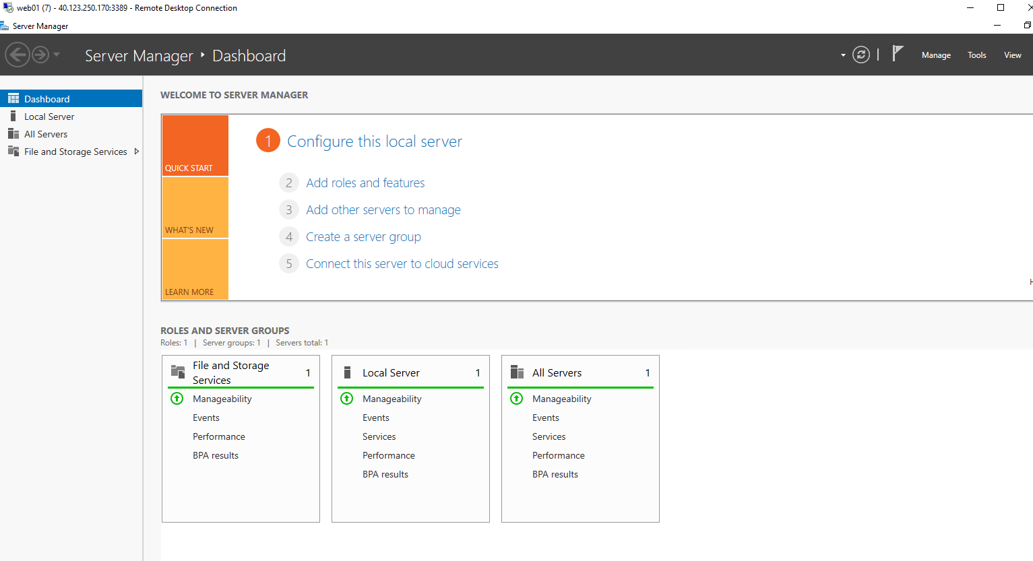Open Manageability in File and Storage Services tile
1033x561 pixels.
[x=222, y=399]
